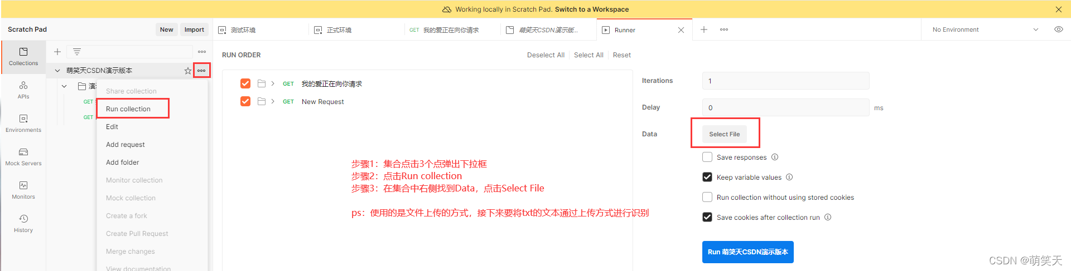Click the cloud icon in the top banner
Screen dimensions: 1071x271
pos(447,9)
